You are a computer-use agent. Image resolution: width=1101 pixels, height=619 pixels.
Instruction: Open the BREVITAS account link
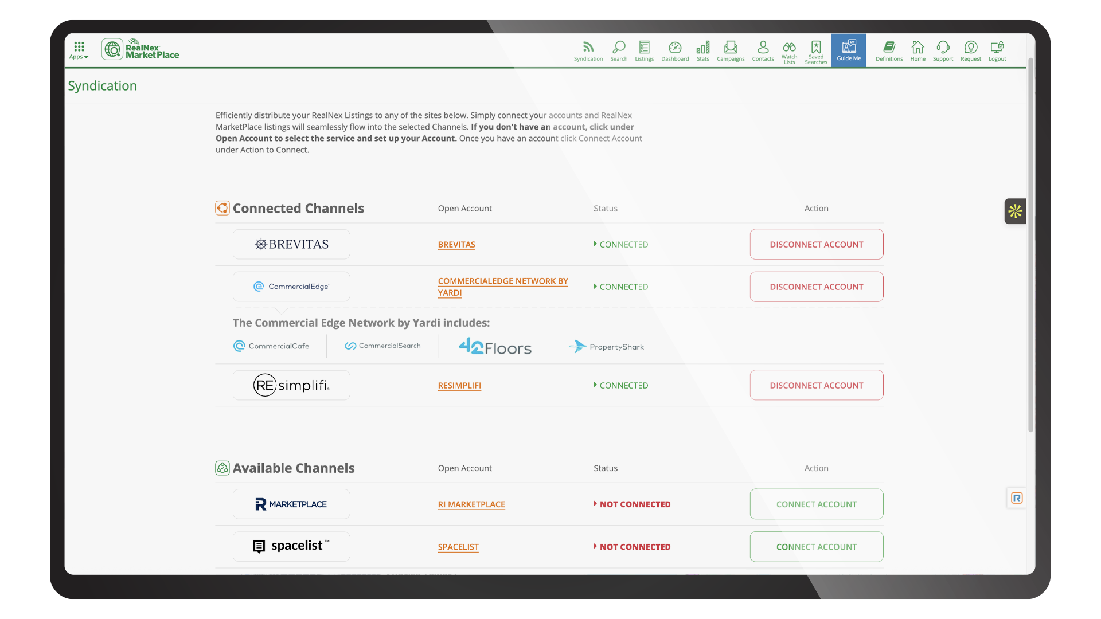pyautogui.click(x=456, y=245)
